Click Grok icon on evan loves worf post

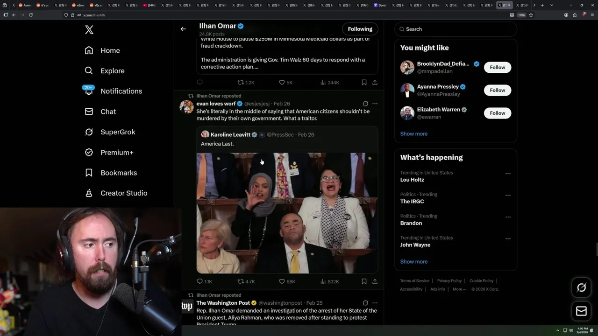(365, 104)
